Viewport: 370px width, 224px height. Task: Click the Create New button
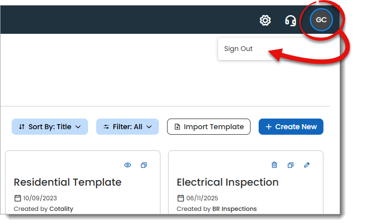(291, 127)
